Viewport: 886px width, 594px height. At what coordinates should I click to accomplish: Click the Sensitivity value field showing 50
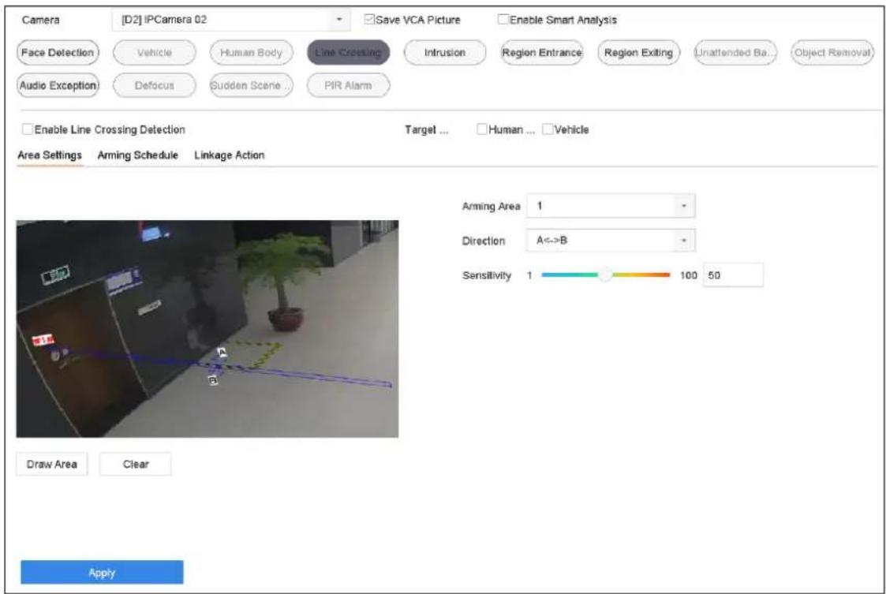click(x=733, y=275)
